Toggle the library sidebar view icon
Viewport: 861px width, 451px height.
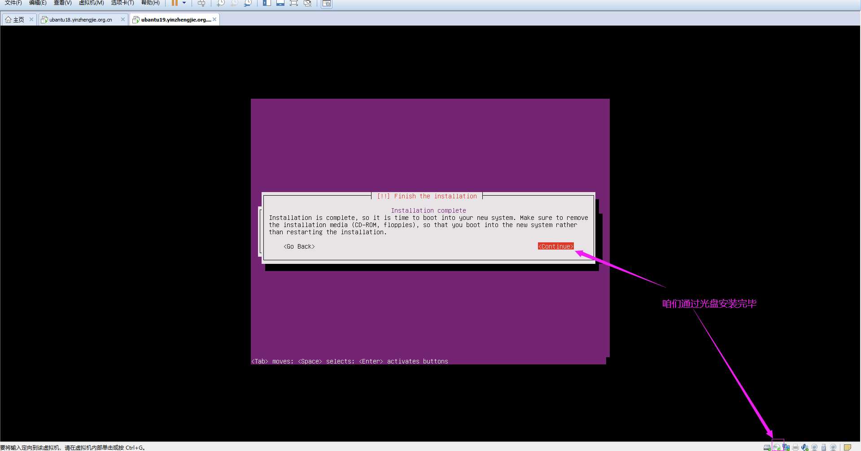267,3
